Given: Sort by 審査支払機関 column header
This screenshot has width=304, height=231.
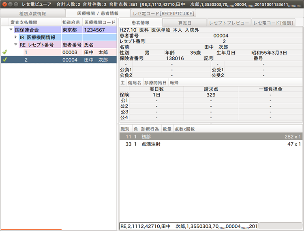Looking at the screenshot, I should (x=35, y=22).
